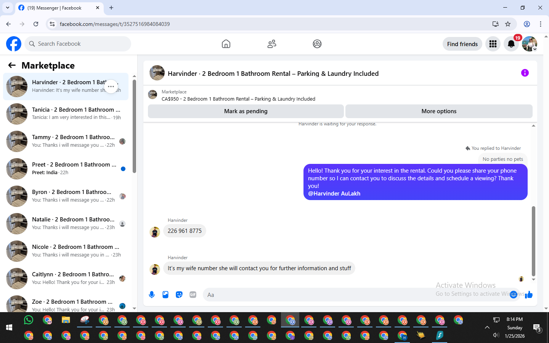Viewport: 549px width, 343px height.
Task: Open a new browser tab
Action: [x=111, y=8]
